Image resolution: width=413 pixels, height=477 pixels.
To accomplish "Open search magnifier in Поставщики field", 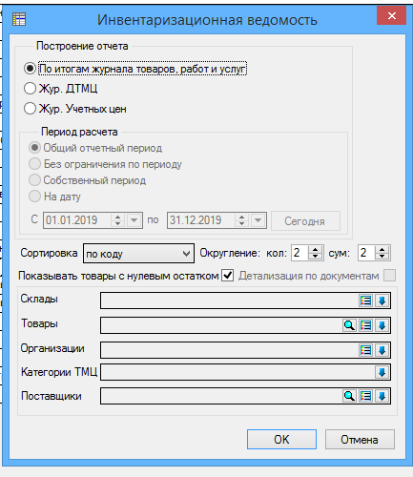I will point(349,396).
